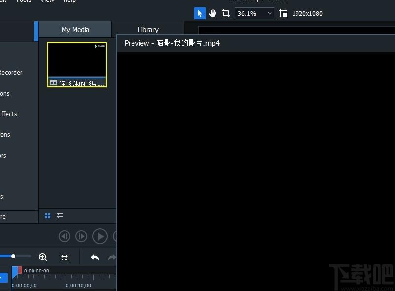395x291 pixels.
Task: Click the 1920x1080 canvas size label
Action: click(x=307, y=14)
